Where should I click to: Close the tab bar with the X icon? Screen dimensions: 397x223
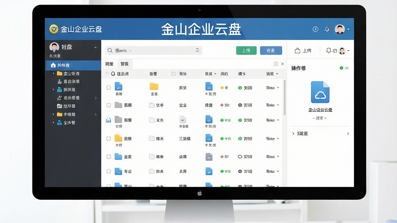coord(283,64)
